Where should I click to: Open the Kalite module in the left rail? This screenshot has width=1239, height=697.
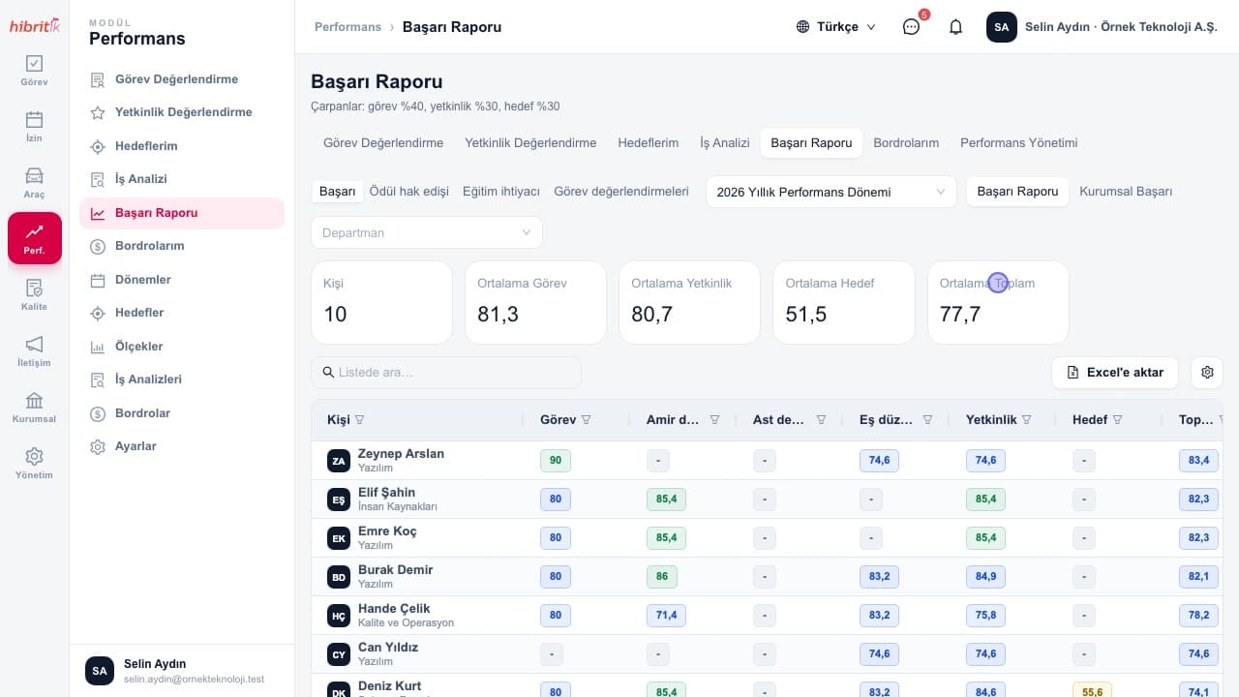(34, 295)
